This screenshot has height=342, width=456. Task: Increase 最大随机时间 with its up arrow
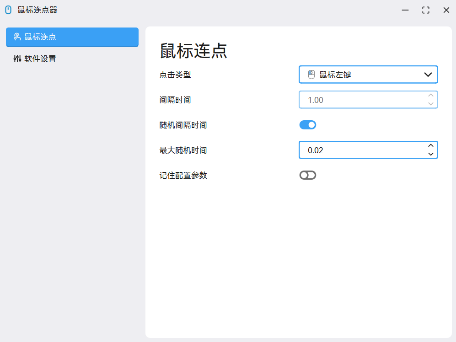click(x=431, y=146)
